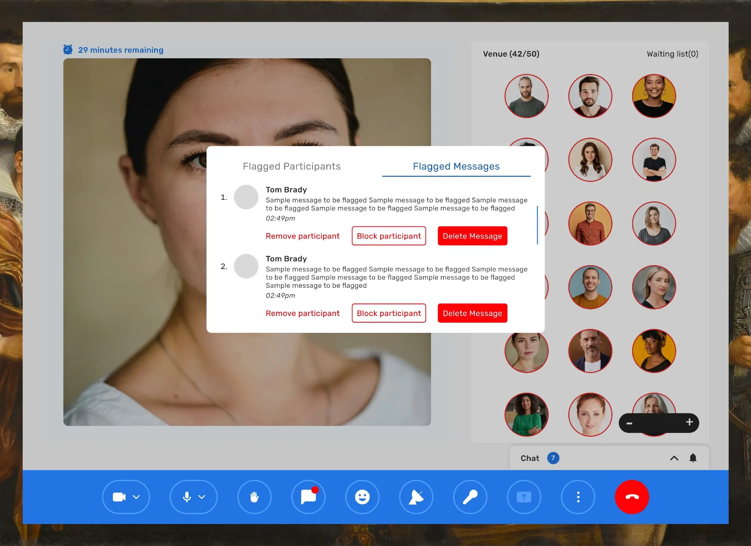Click the share screen upload icon
The height and width of the screenshot is (546, 751).
(524, 497)
